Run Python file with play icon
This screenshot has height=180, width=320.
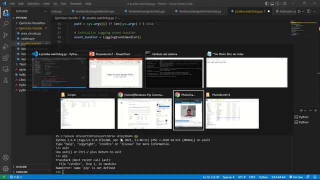(299, 11)
